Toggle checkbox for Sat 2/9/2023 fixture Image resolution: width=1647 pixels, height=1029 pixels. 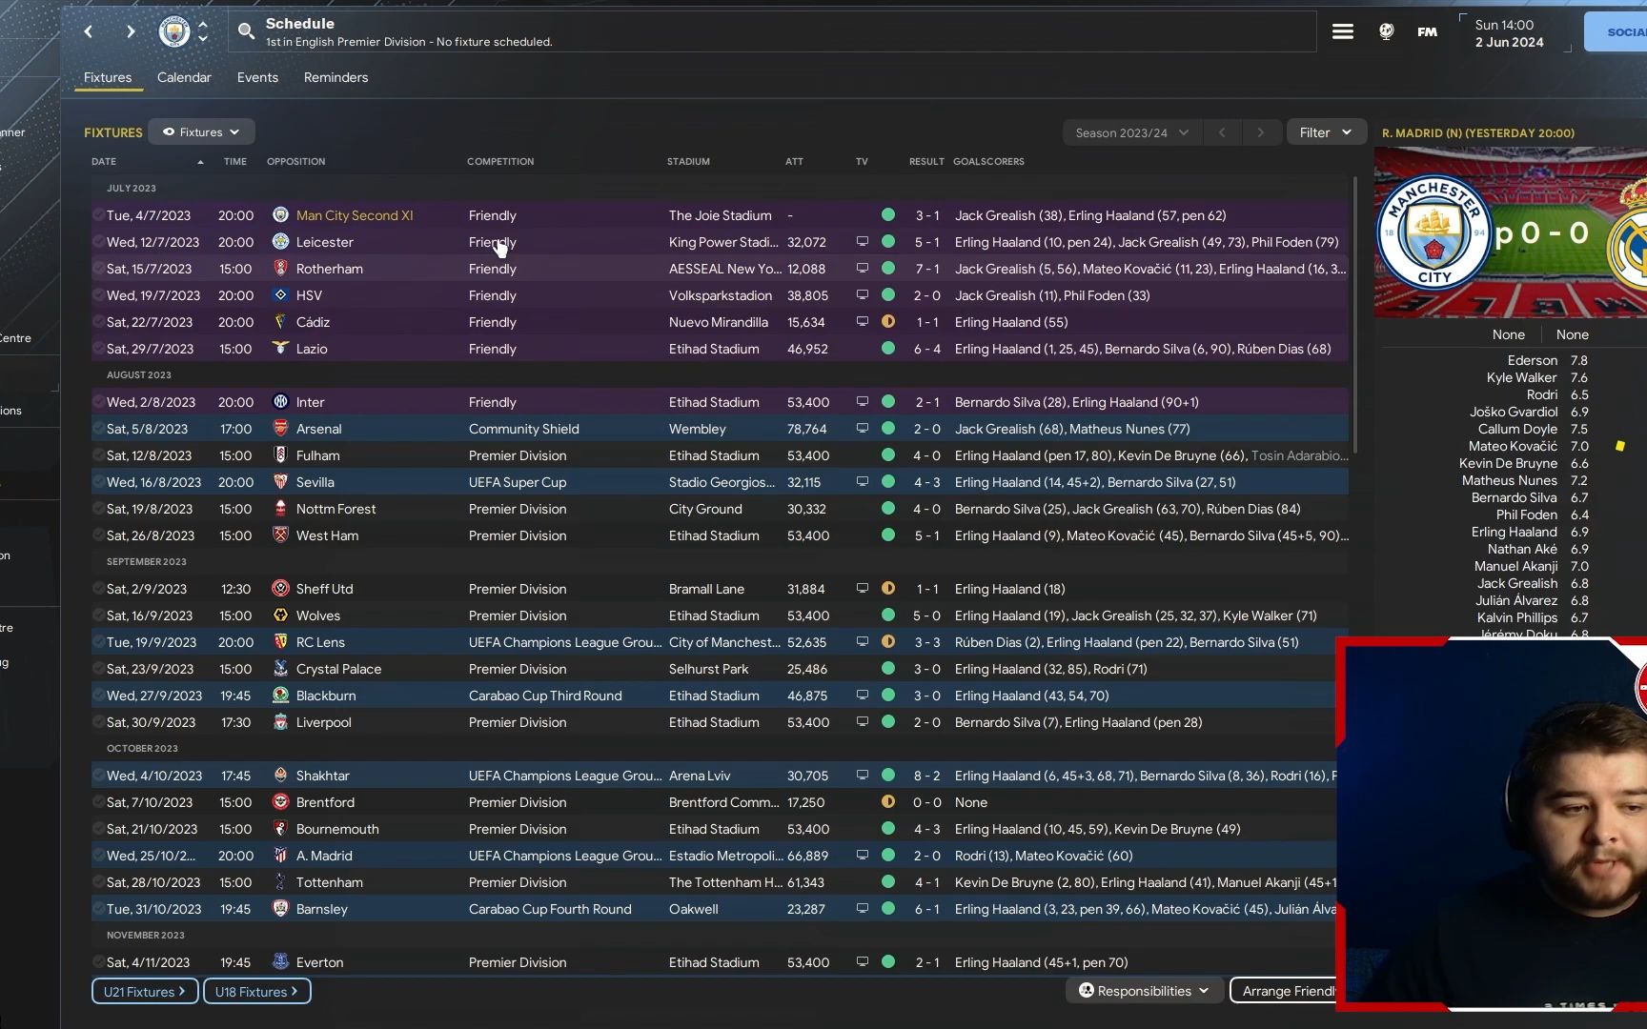[x=98, y=589]
